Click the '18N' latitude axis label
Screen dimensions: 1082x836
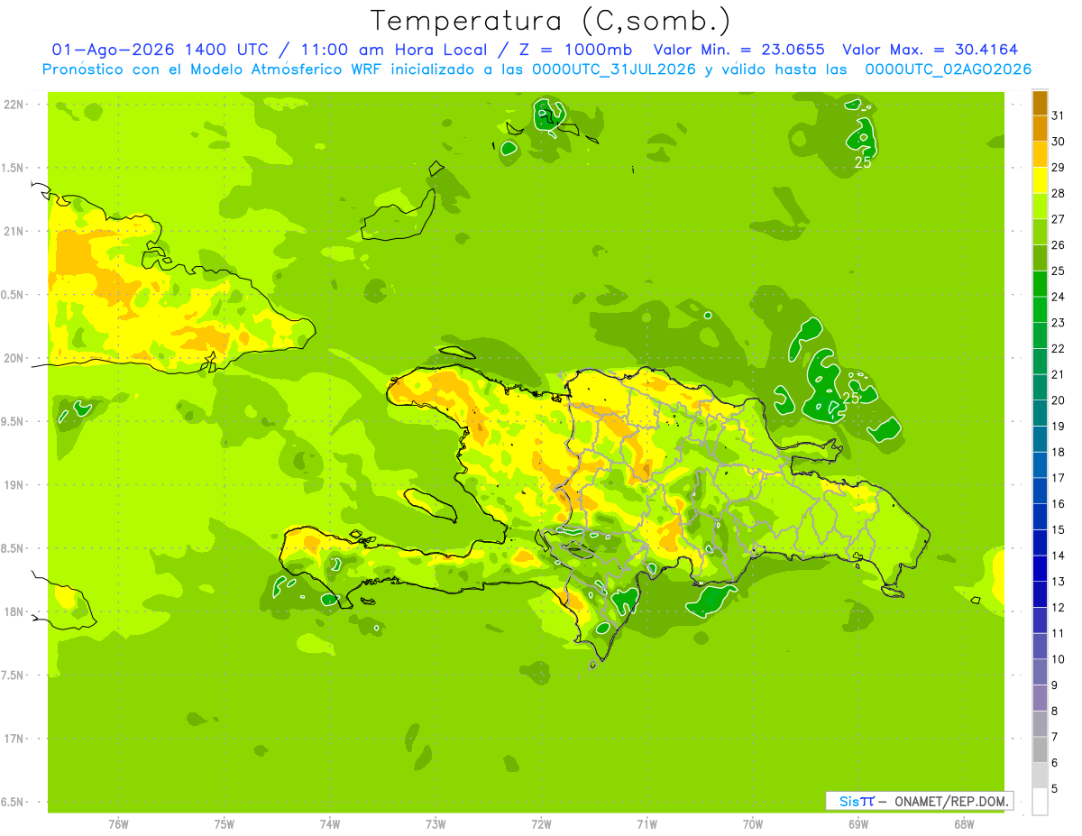click(x=14, y=611)
